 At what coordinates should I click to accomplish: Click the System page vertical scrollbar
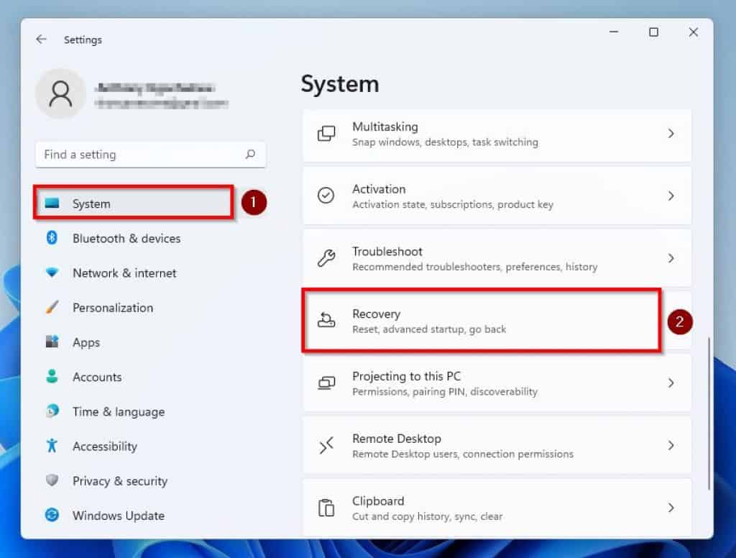pos(709,413)
